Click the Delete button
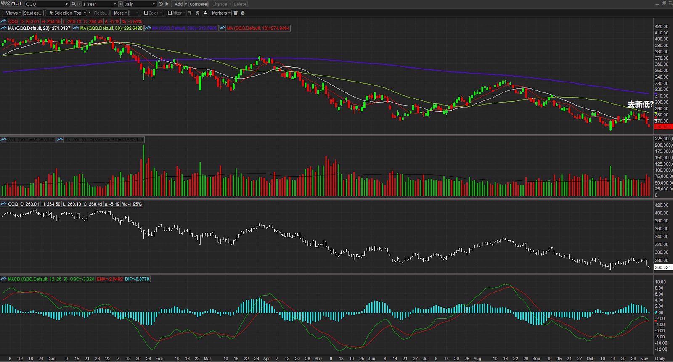Image resolution: width=673 pixels, height=362 pixels. click(240, 4)
